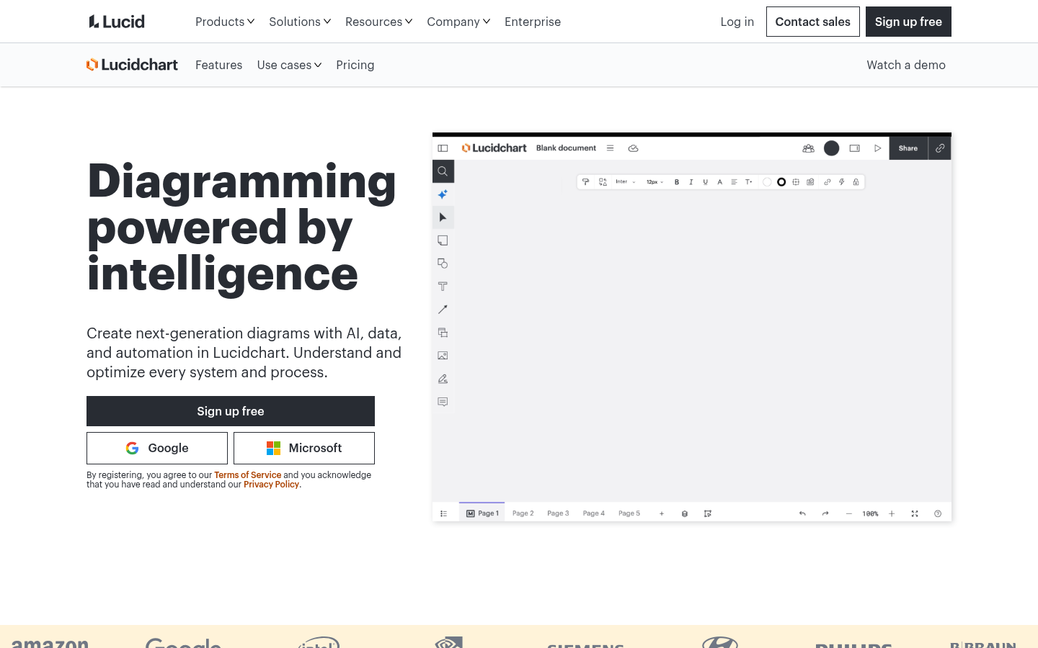Image resolution: width=1038 pixels, height=648 pixels.
Task: Click Contact sales
Action: click(812, 22)
